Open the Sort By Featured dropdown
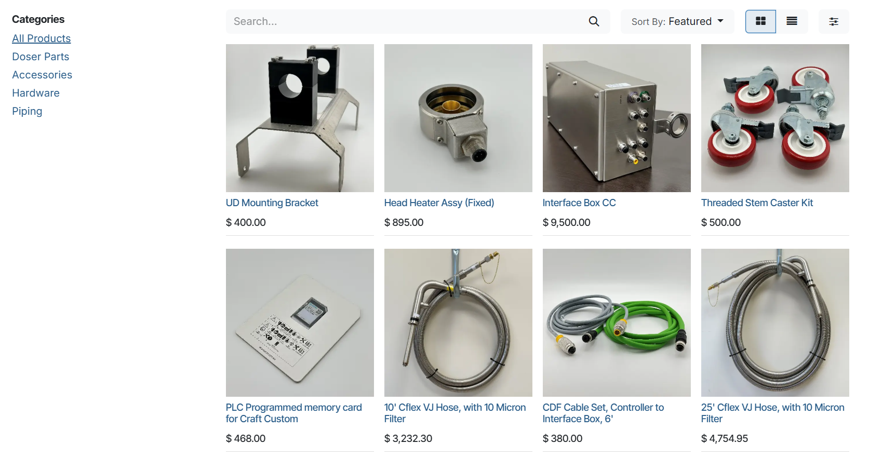Image resolution: width=869 pixels, height=457 pixels. tap(677, 21)
